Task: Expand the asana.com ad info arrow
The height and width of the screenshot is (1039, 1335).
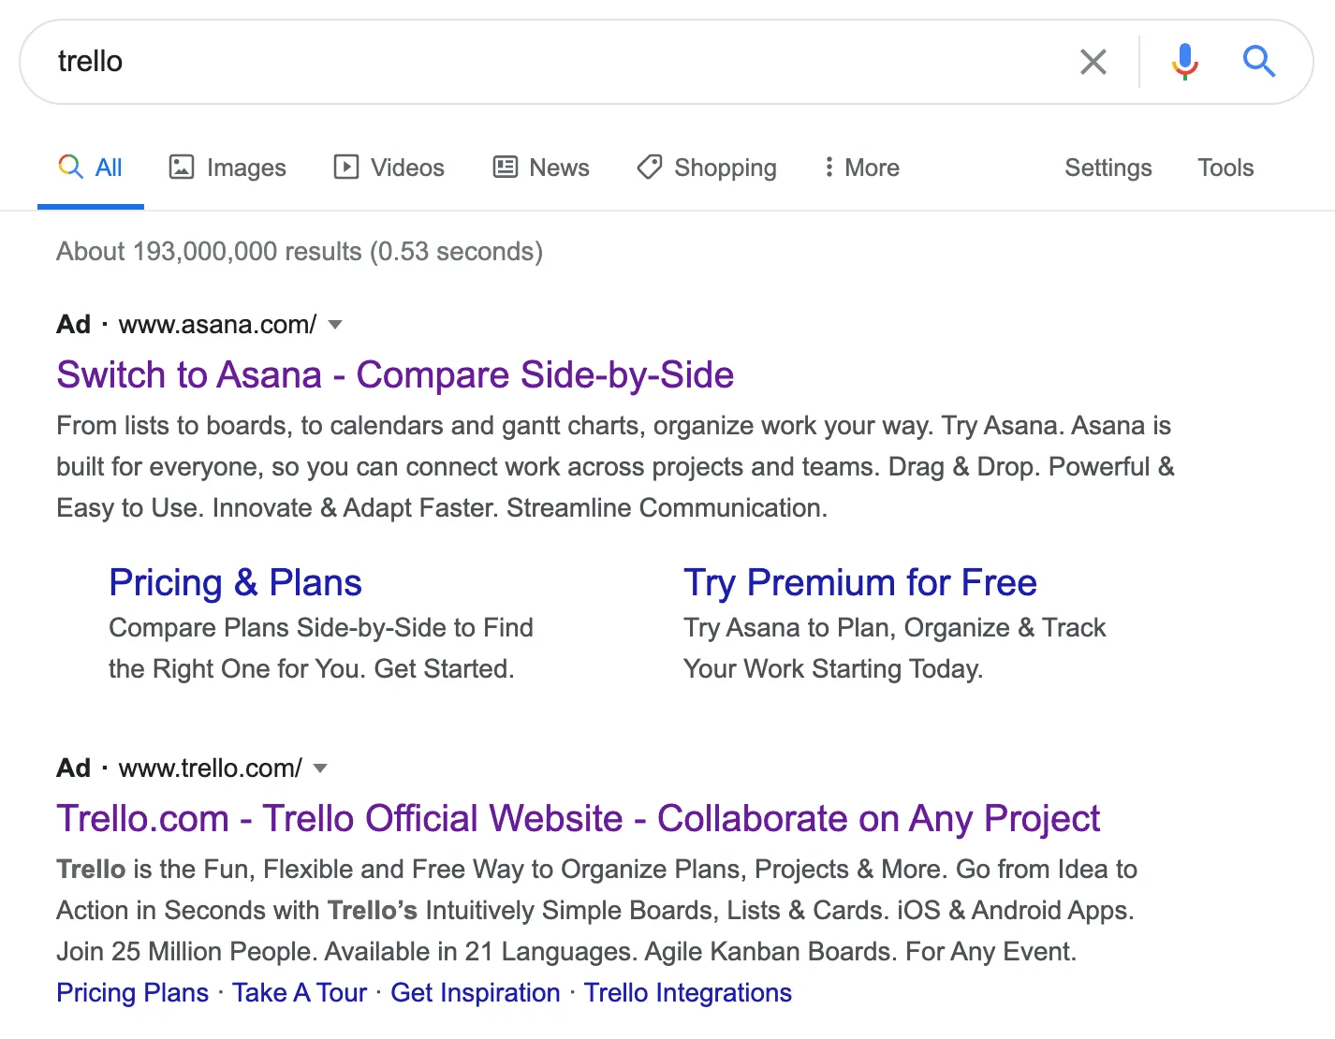Action: (335, 325)
